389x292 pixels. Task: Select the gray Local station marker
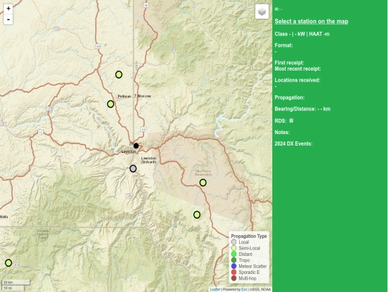point(133,169)
